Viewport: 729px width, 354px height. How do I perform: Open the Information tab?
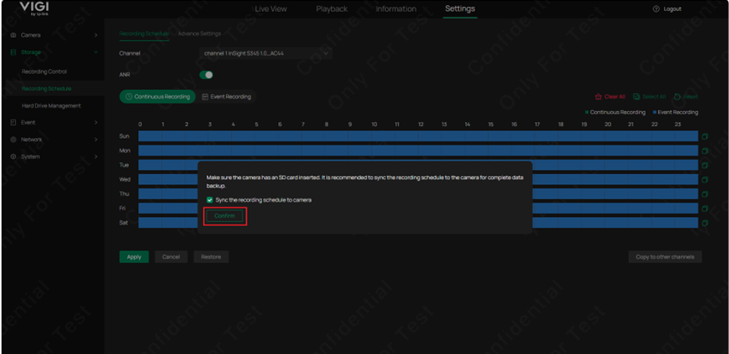(396, 8)
